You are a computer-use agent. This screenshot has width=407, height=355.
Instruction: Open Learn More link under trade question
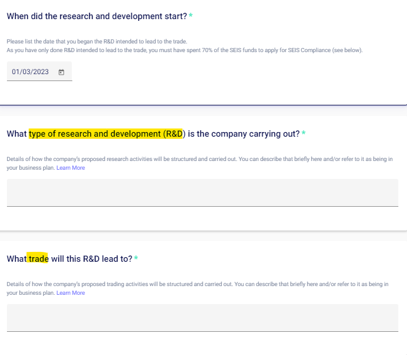click(71, 293)
